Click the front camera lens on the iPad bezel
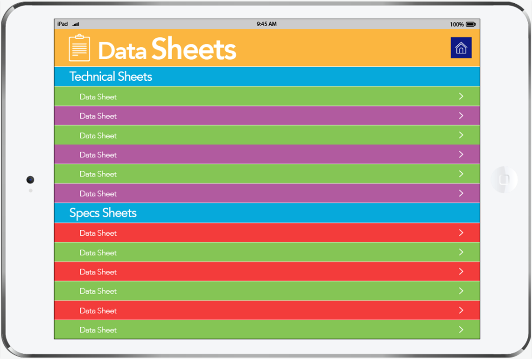532x359 pixels. [30, 179]
